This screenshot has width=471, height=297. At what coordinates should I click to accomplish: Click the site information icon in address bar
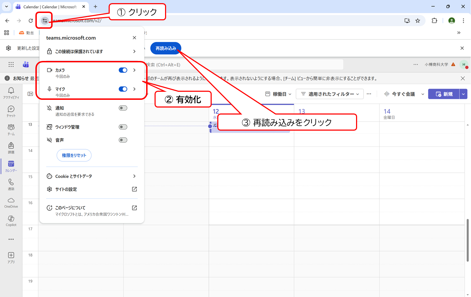tap(45, 21)
